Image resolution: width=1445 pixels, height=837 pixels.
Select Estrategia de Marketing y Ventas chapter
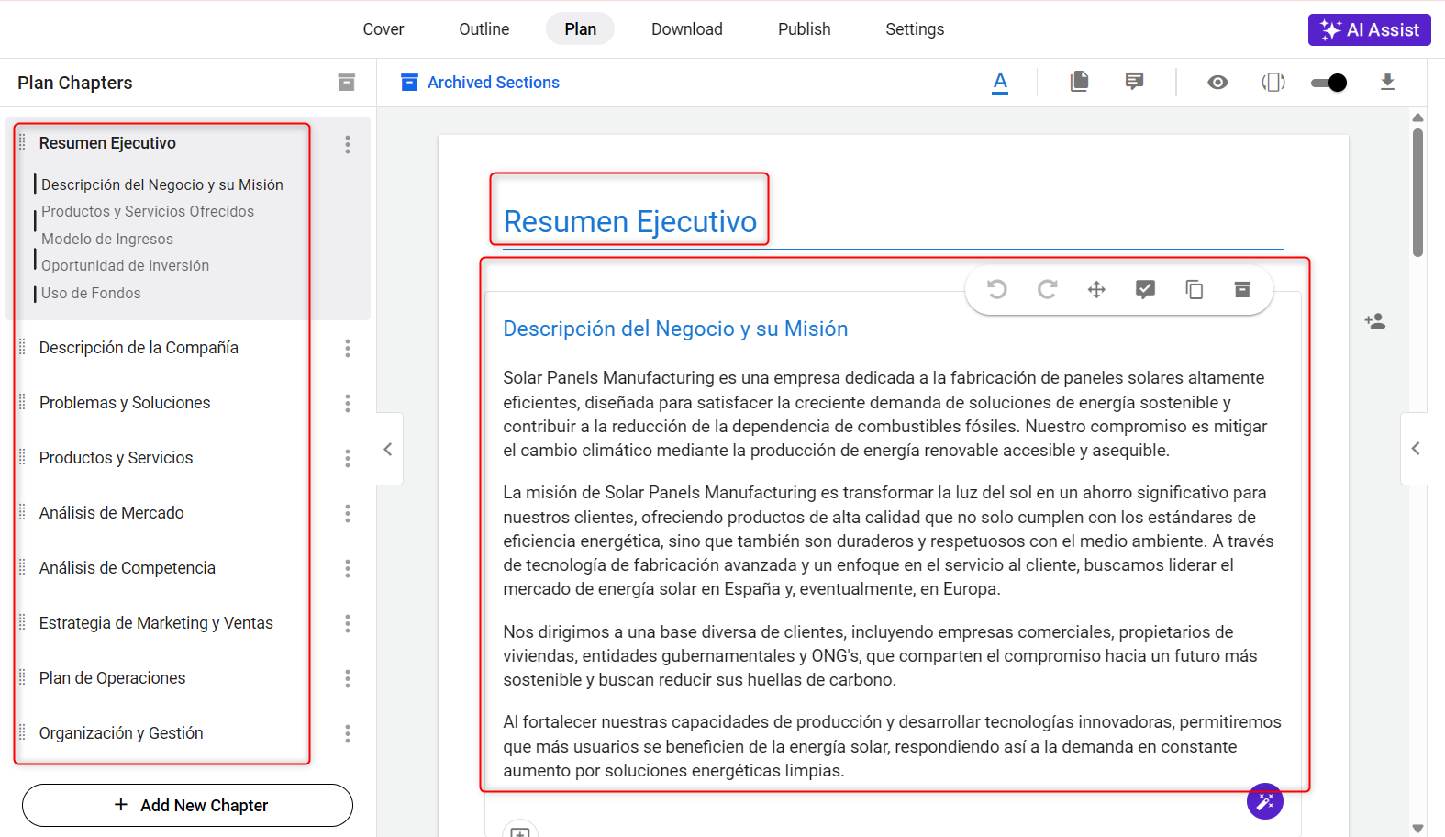[x=156, y=623]
